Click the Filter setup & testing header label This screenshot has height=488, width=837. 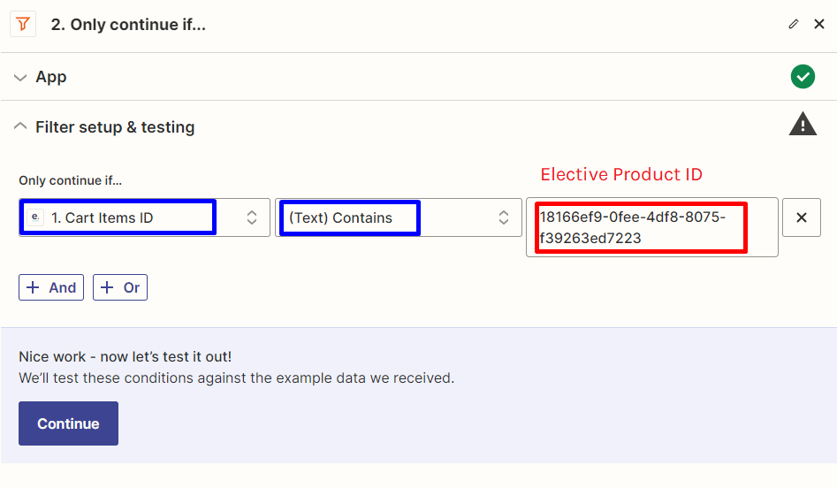coord(115,127)
